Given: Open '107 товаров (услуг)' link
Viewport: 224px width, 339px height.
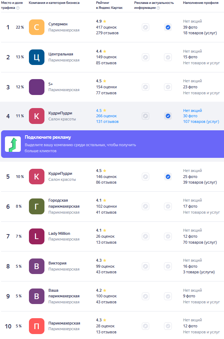Looking at the screenshot, I should (201, 121).
